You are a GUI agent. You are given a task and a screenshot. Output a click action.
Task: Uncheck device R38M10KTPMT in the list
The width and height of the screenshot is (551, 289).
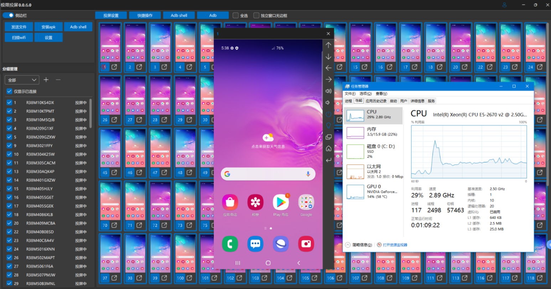coord(9,111)
